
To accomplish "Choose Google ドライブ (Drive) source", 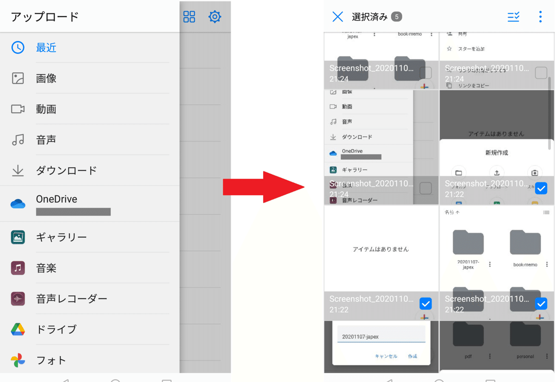I will 90,329.
